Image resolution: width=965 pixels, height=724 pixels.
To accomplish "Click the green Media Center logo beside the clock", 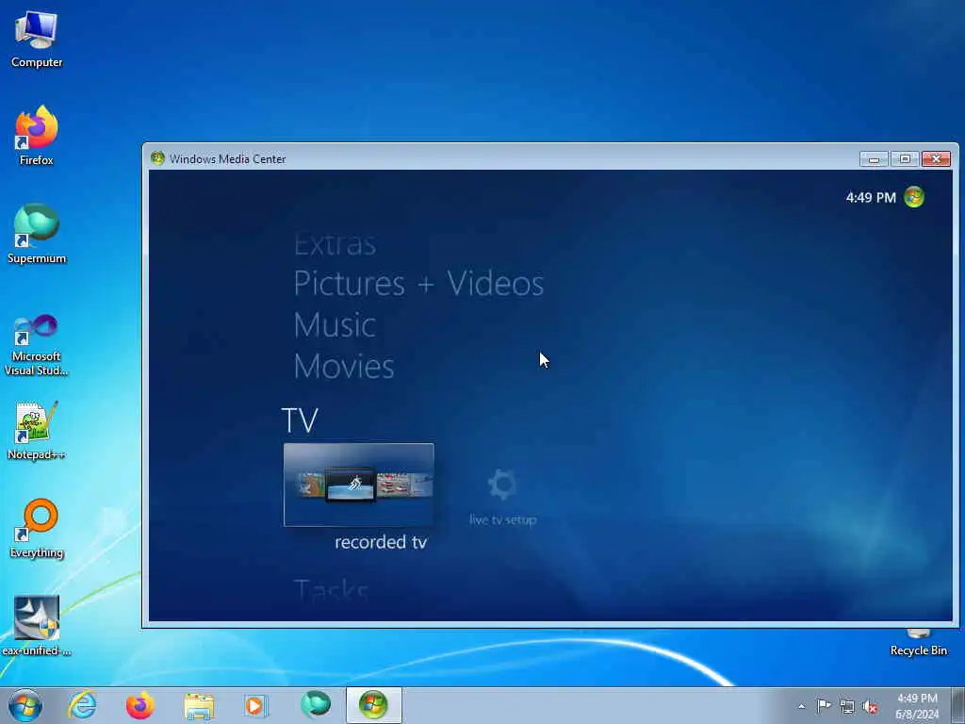I will [x=914, y=197].
